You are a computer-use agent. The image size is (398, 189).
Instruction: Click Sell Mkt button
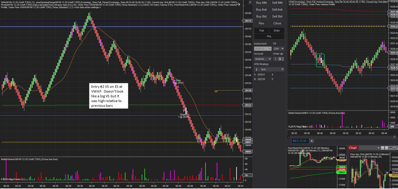click(277, 3)
